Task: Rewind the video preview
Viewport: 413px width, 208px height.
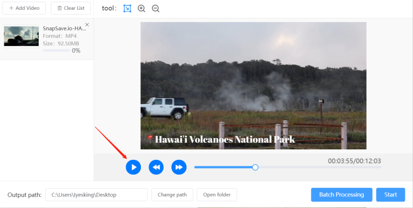Action: pos(156,167)
